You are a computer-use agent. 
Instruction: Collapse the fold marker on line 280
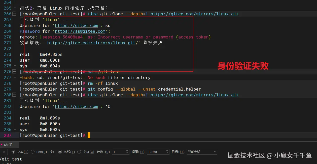[x=14, y=95]
